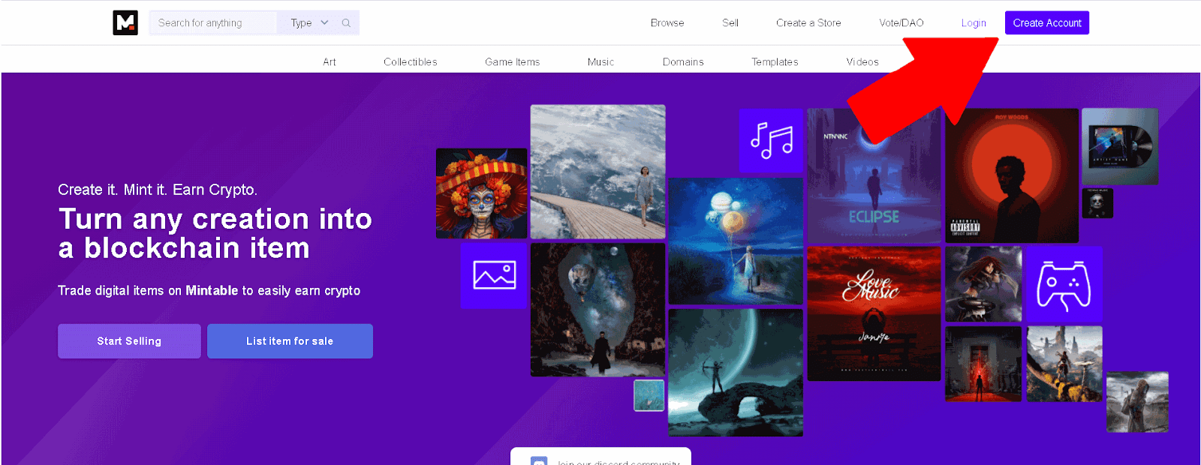Open the Sell menu item
Screen dimensions: 1201x465
click(x=730, y=22)
